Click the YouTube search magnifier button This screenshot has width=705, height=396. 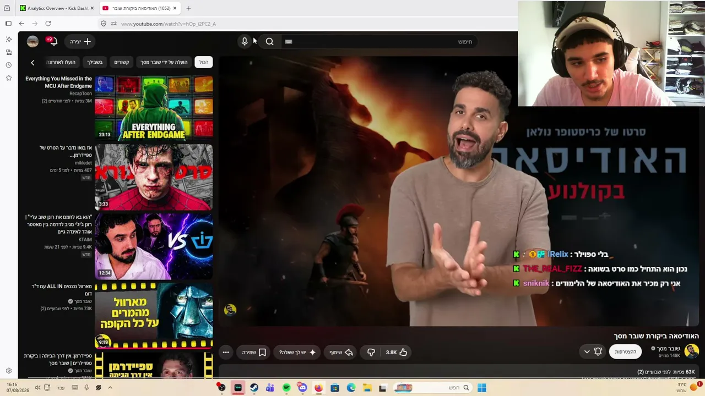coord(269,41)
